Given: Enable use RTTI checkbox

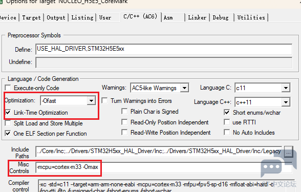Looking at the screenshot, I should click(x=227, y=122).
